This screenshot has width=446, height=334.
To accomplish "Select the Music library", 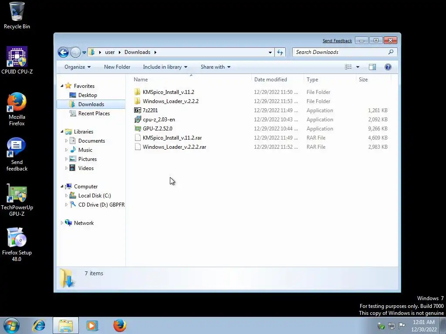I will click(85, 150).
